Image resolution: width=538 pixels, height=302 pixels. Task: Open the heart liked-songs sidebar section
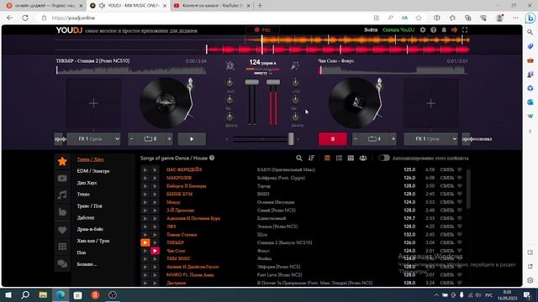(x=62, y=230)
